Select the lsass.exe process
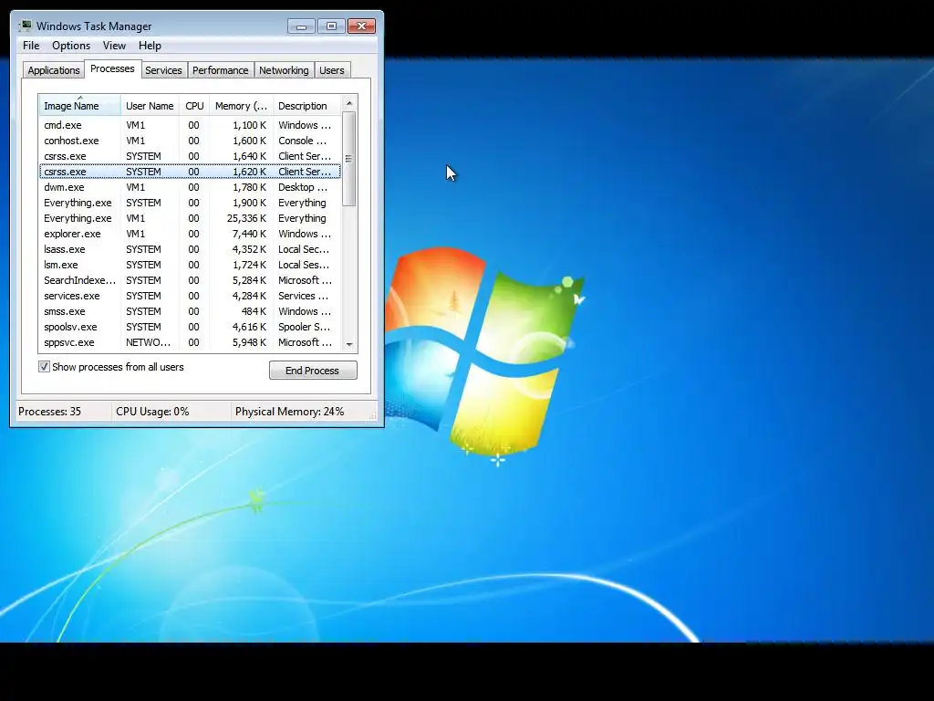The height and width of the screenshot is (701, 934). coord(190,249)
